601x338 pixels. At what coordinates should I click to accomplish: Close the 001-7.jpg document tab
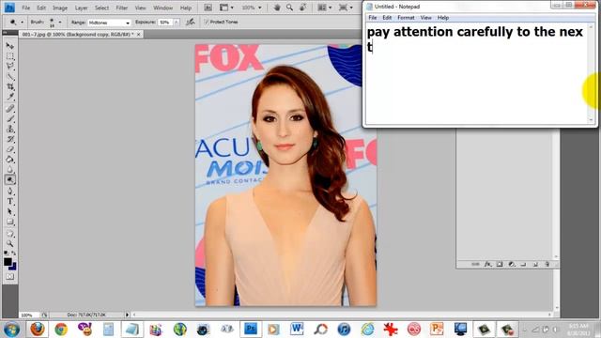pos(139,35)
